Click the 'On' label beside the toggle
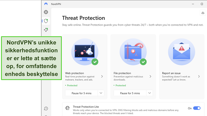 tap(190, 108)
